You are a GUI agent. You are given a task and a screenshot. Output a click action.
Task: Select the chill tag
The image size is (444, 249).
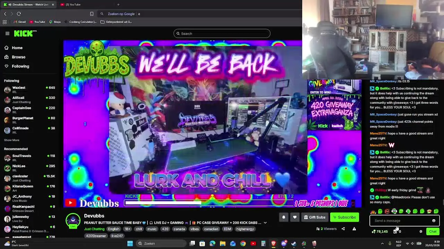coord(139,229)
